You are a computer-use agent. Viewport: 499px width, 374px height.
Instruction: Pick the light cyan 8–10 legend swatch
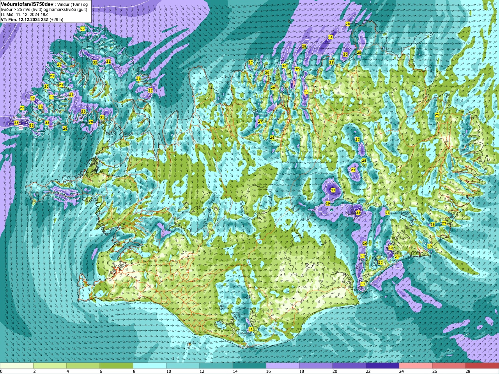click(x=150, y=366)
